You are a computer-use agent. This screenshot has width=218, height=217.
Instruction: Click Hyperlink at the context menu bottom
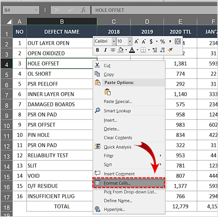(x=114, y=209)
